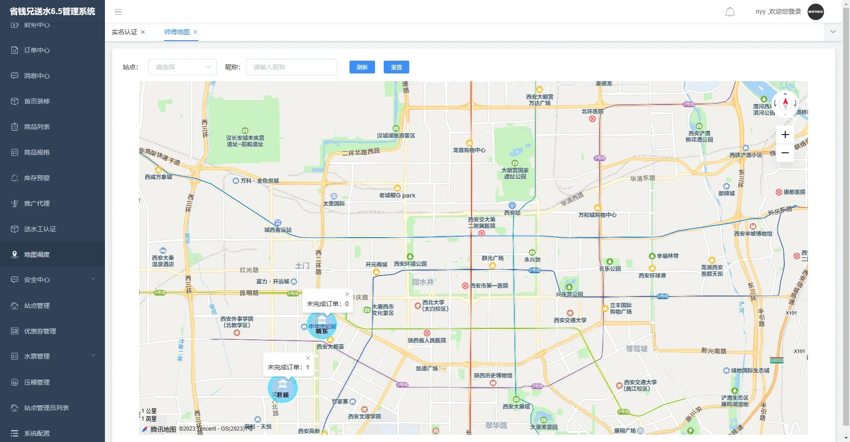Close the 师傅地图 tab
The height and width of the screenshot is (442, 850).
pyautogui.click(x=195, y=32)
